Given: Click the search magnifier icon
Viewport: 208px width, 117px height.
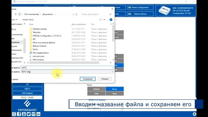Looking at the screenshot, I should [110, 14].
